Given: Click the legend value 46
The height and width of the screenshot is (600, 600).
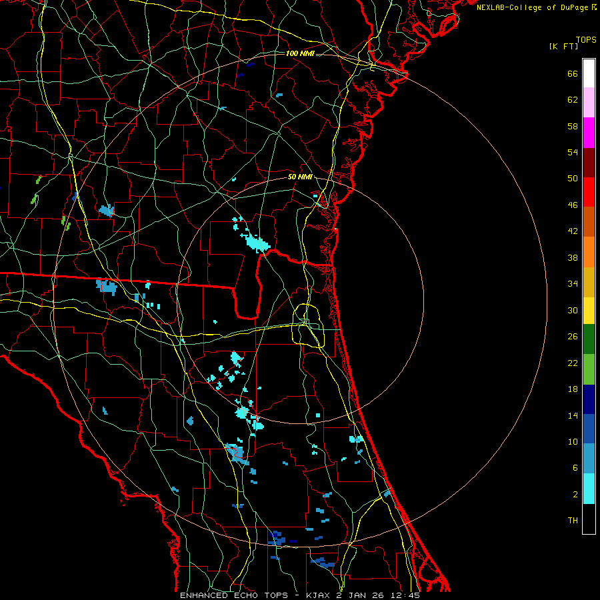Looking at the screenshot, I should pos(573,205).
